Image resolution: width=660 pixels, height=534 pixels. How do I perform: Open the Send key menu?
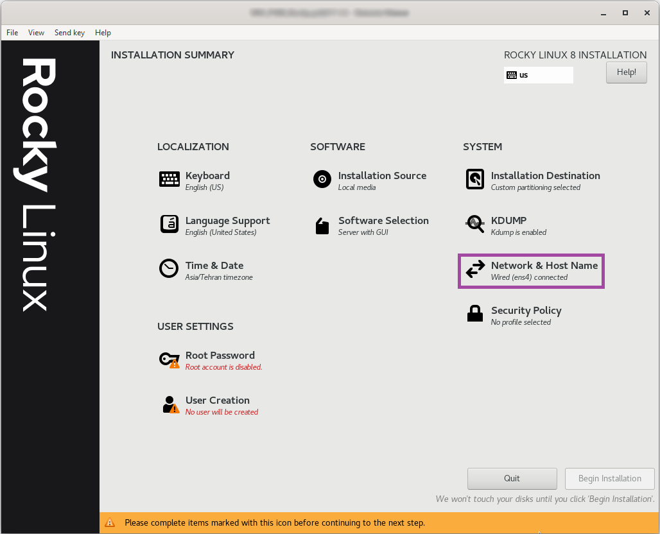pos(69,32)
